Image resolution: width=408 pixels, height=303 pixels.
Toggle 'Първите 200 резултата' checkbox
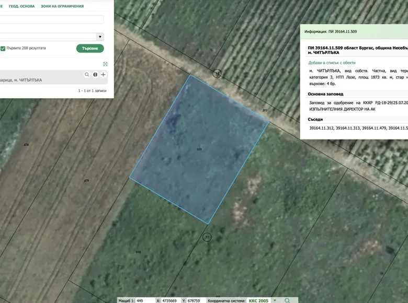coord(3,48)
